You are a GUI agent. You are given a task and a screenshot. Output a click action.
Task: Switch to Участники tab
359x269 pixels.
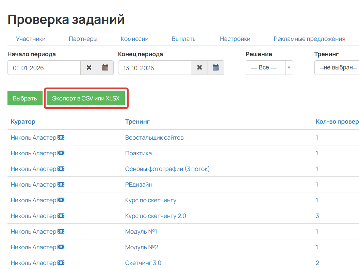[x=31, y=39]
